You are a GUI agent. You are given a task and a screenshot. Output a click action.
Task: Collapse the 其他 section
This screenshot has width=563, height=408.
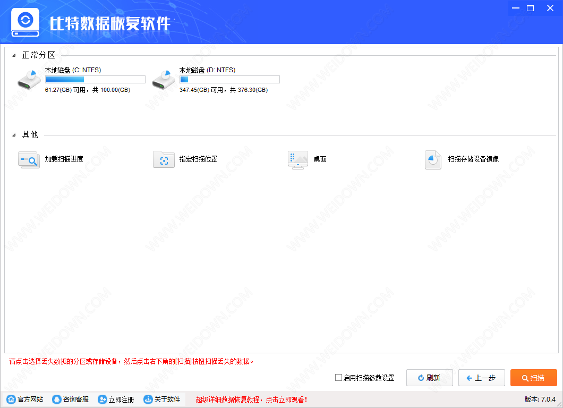14,135
